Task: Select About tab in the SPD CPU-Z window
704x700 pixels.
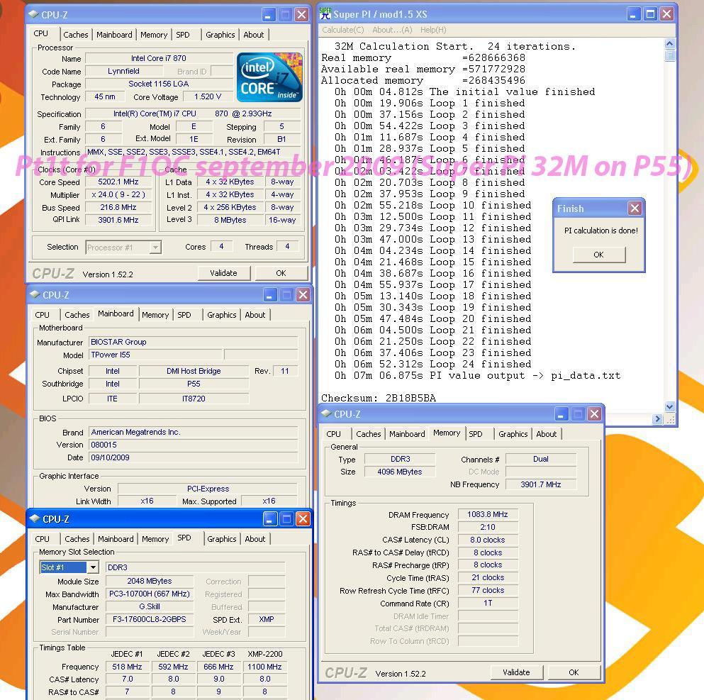Action: 255,539
